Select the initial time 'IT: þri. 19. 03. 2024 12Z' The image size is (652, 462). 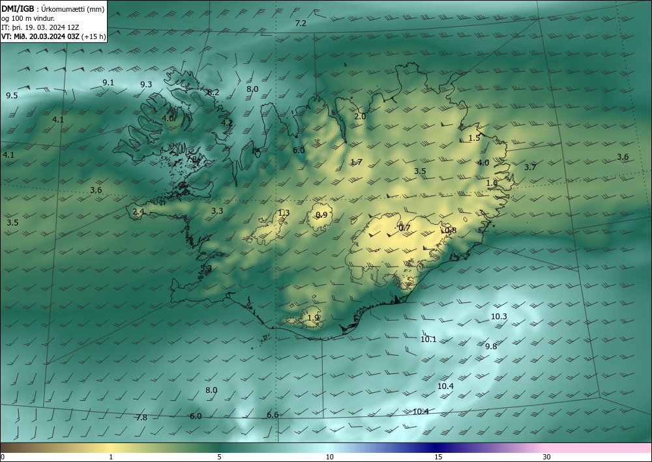(40, 27)
